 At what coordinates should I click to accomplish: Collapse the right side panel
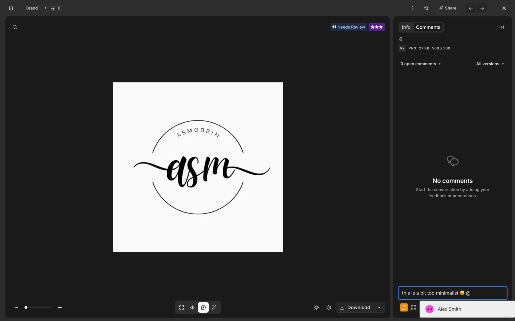tap(501, 27)
